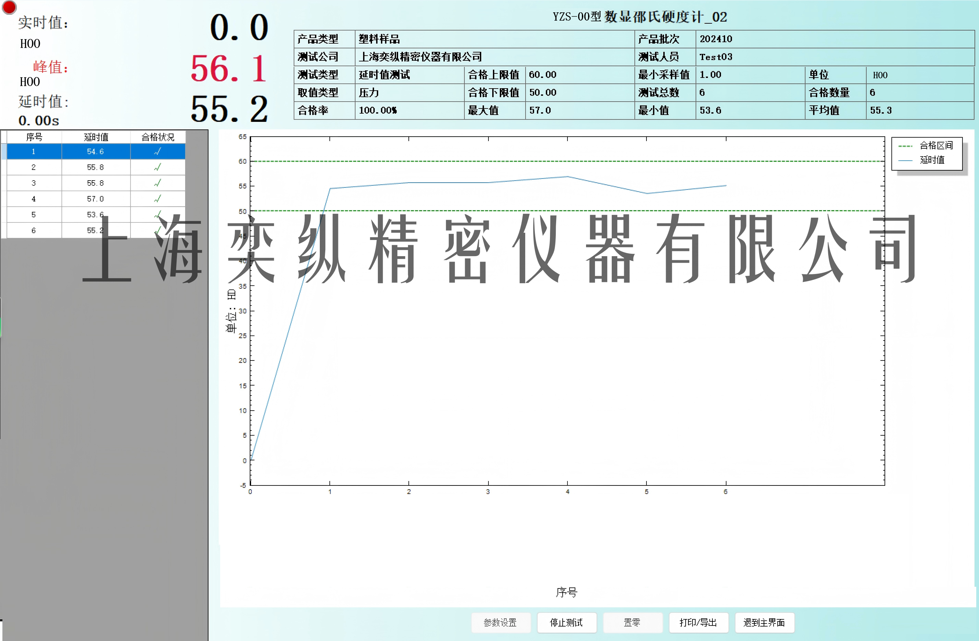
Task: Select row 1 with value 54.6
Action: pyautogui.click(x=95, y=151)
